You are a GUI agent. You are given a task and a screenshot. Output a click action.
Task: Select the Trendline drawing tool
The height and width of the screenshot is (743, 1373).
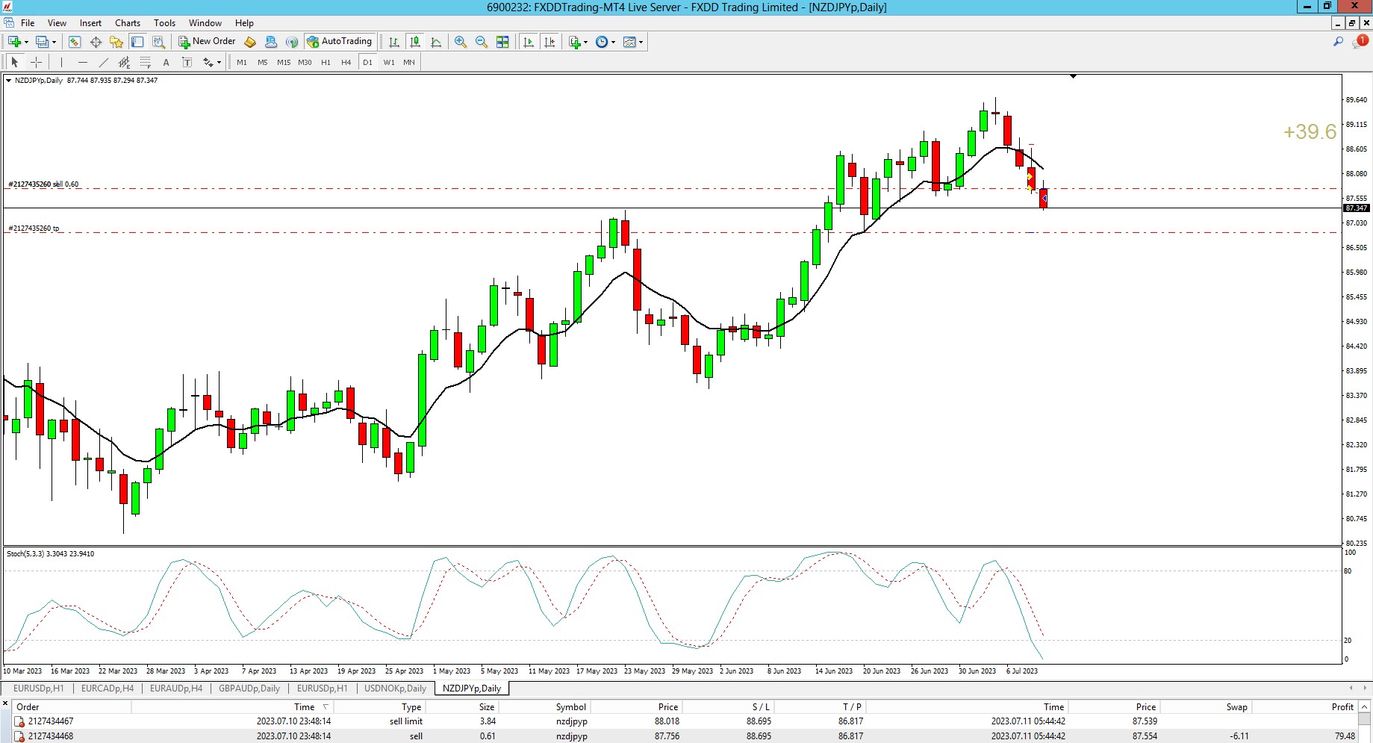pyautogui.click(x=103, y=62)
